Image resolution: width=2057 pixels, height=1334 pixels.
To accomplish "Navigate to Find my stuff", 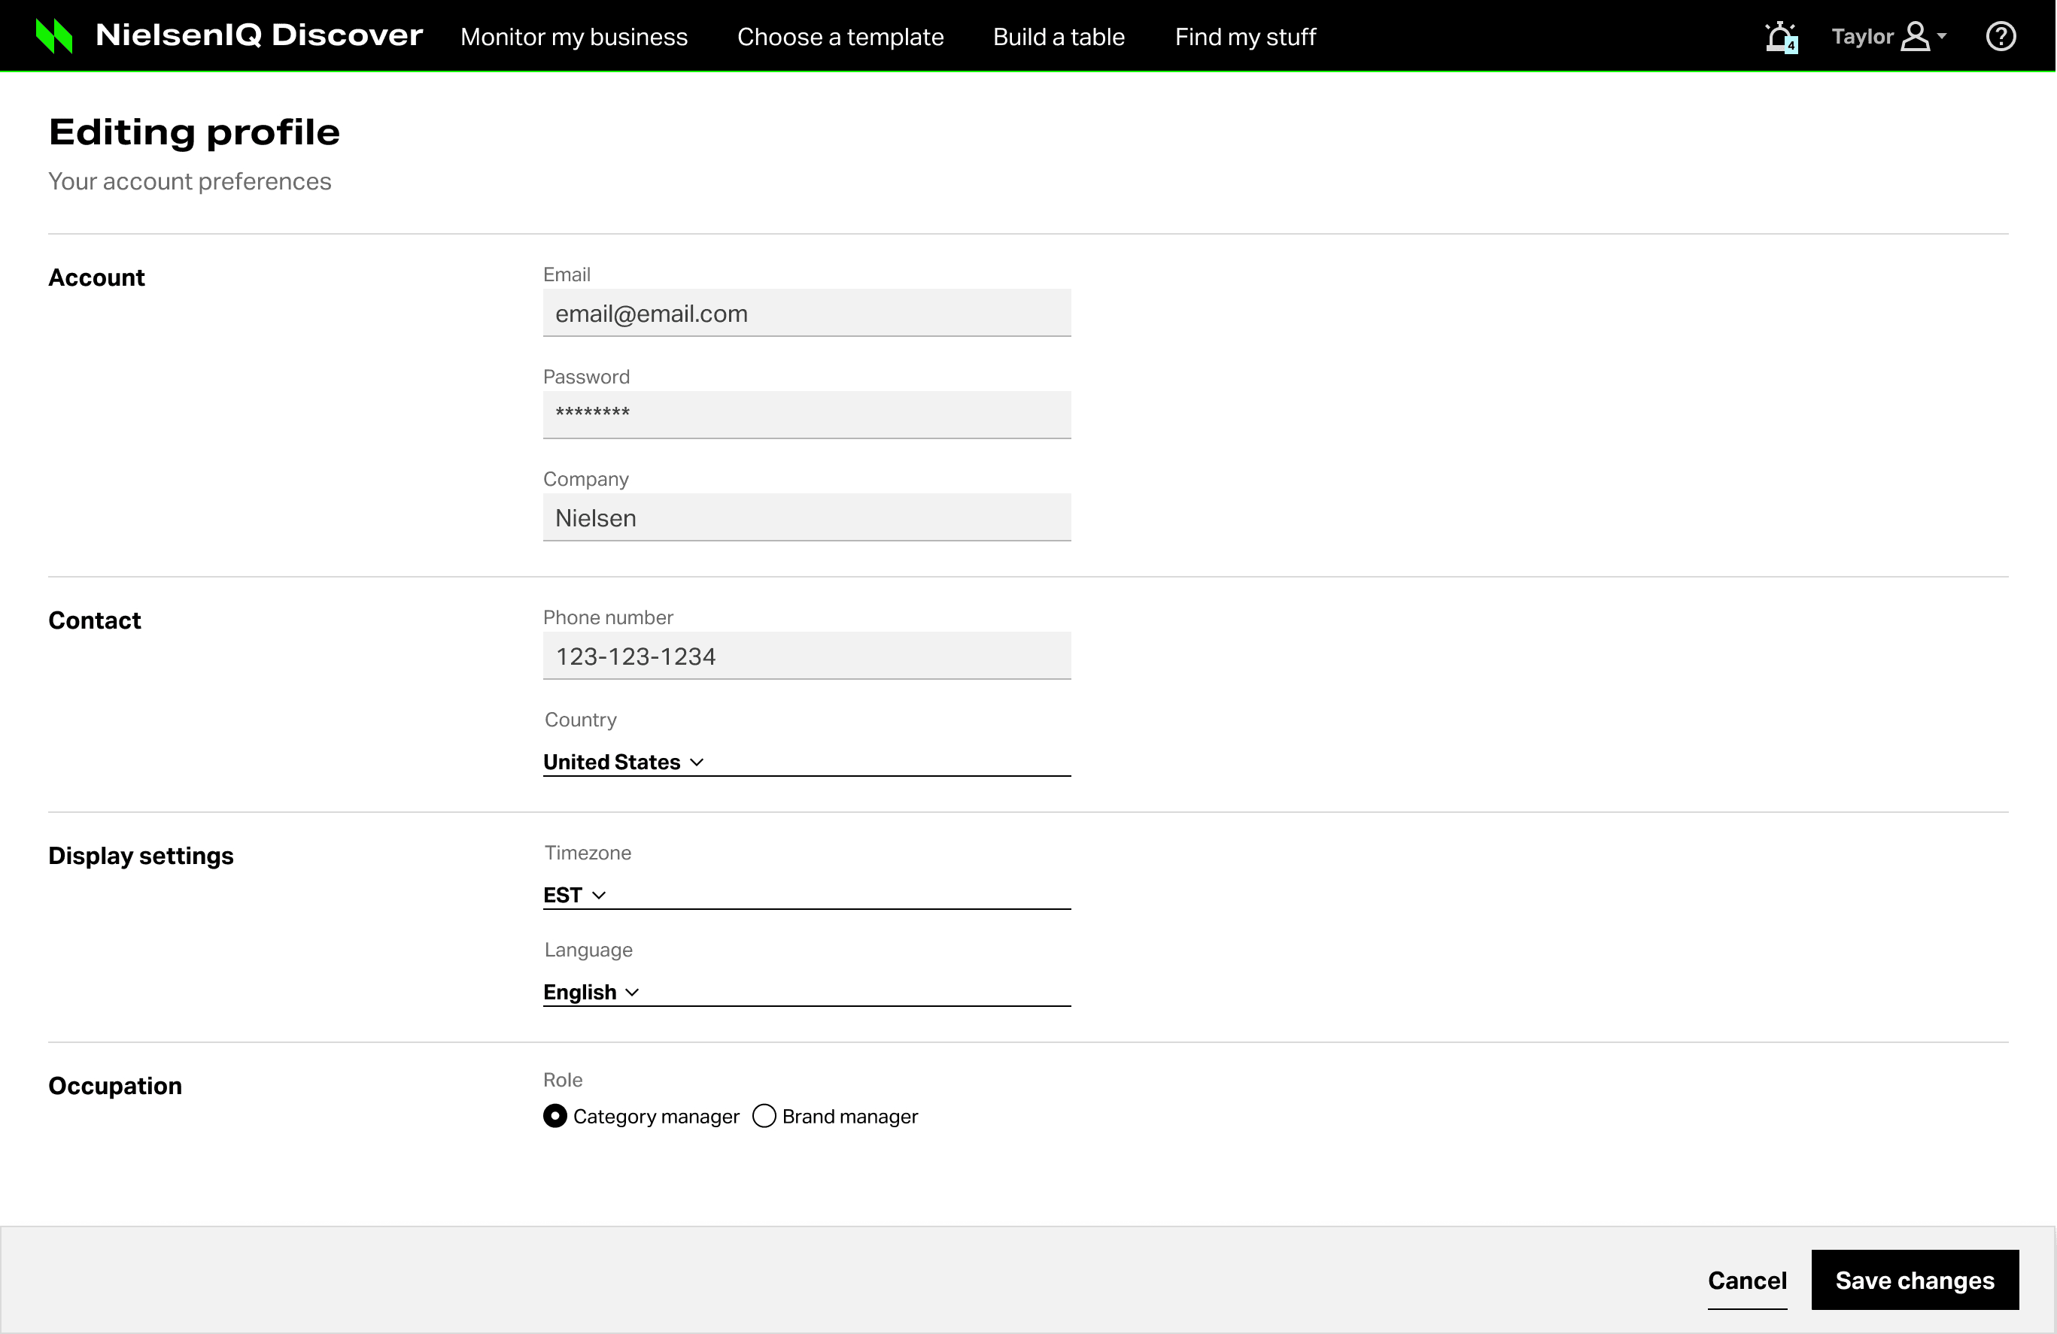I will [1244, 37].
